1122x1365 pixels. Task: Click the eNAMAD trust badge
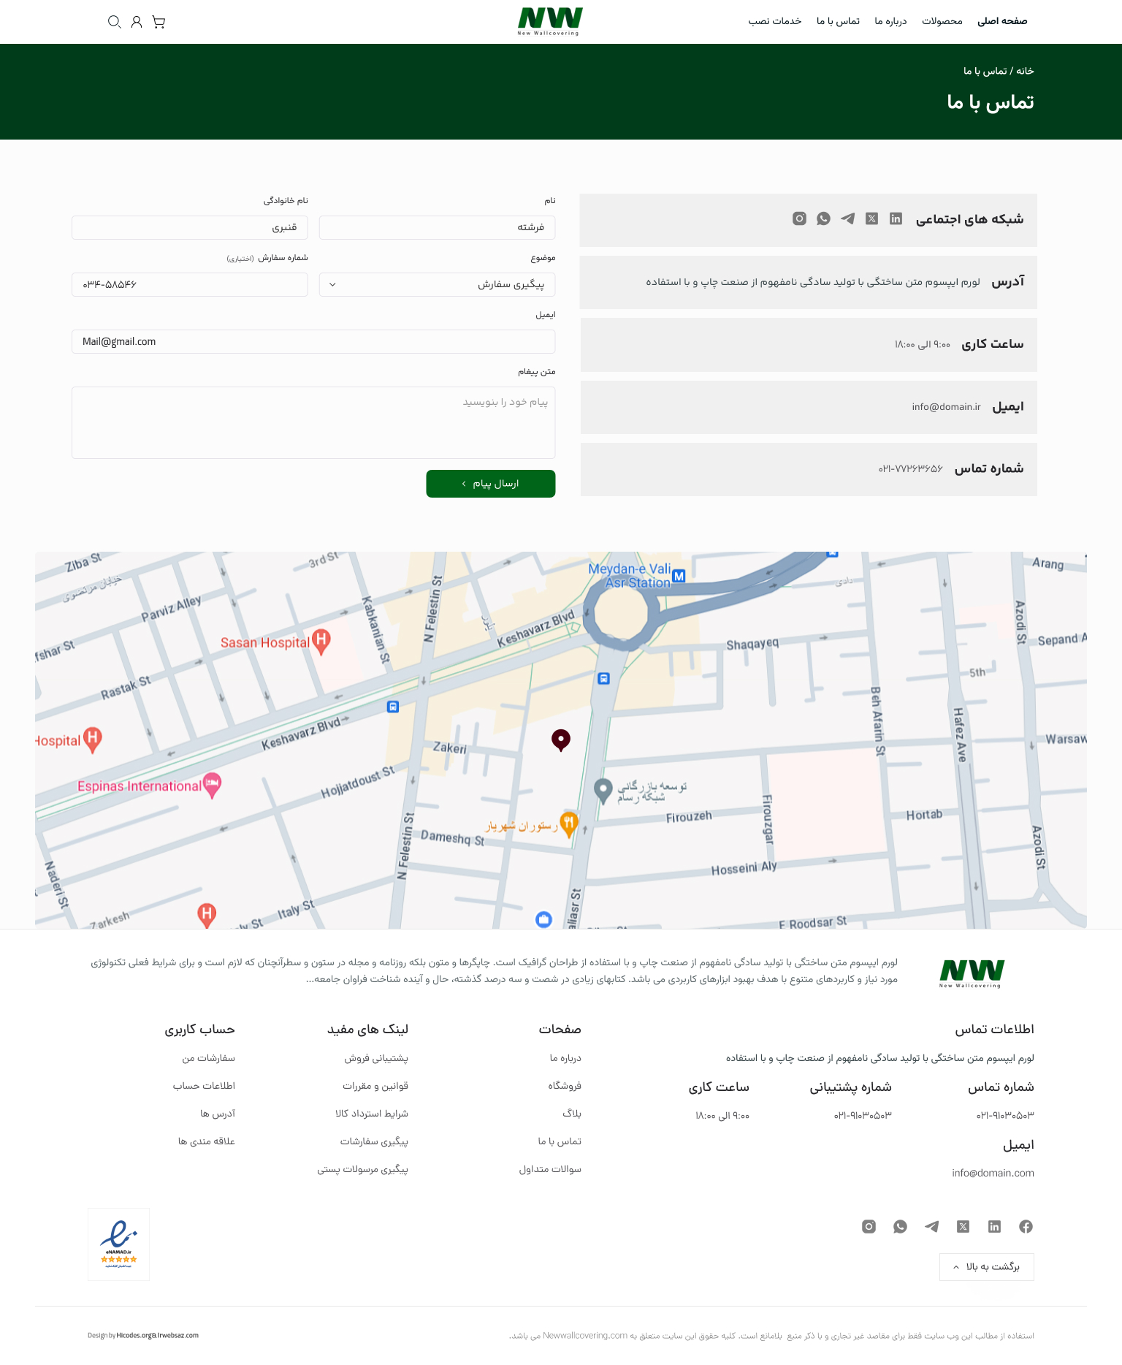click(x=118, y=1244)
